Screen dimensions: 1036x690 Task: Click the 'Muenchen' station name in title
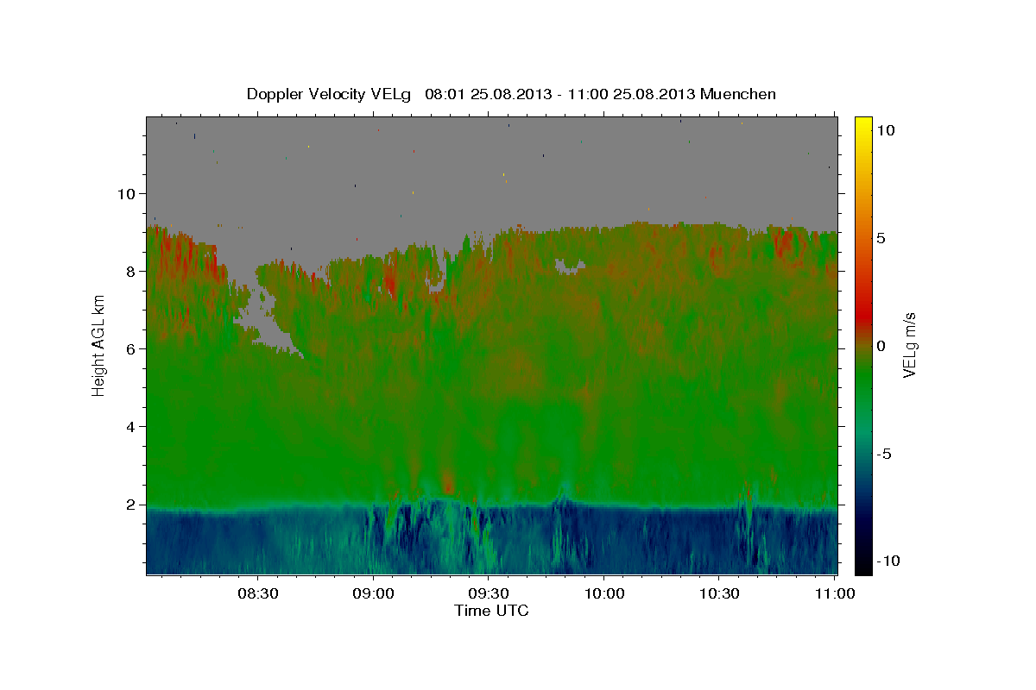click(738, 94)
